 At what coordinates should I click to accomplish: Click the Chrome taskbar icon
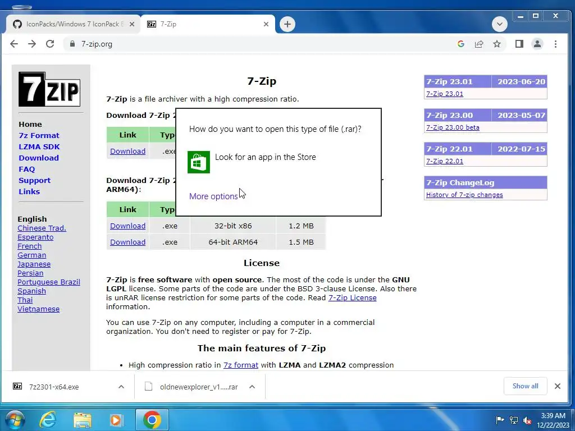[152, 420]
